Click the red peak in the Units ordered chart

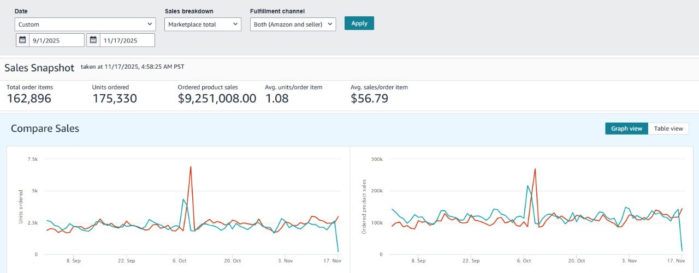click(191, 167)
